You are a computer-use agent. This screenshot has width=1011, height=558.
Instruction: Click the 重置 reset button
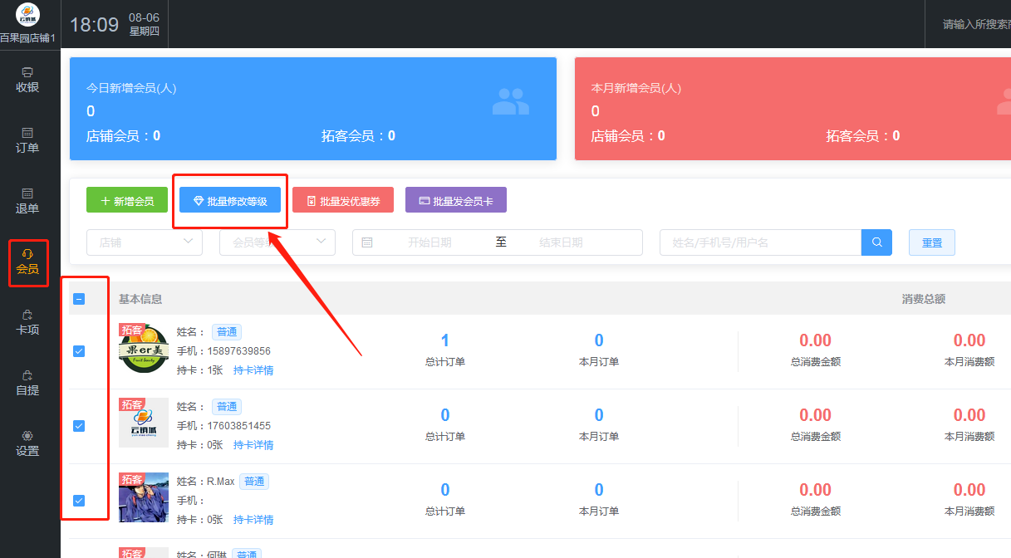coord(932,242)
